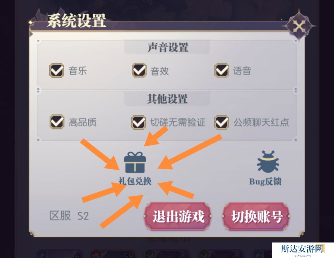Uncheck 切磋无需验证 option

138,122
